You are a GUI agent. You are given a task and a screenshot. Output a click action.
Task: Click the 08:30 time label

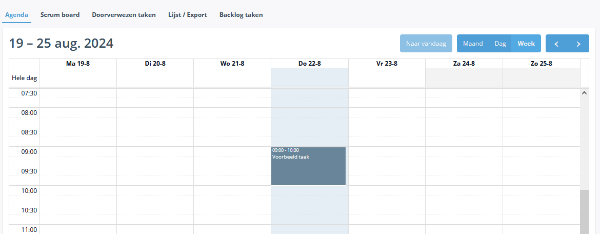click(x=30, y=132)
